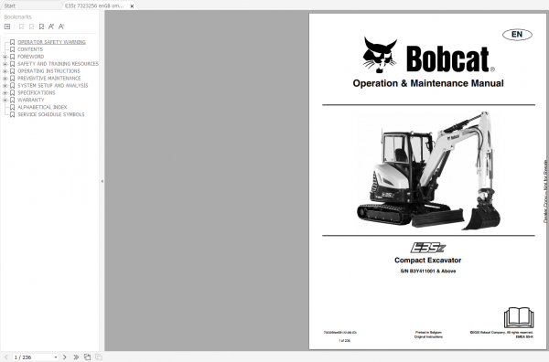Click the bookmark icon beside OPERATOR SAFETY WARNING
Viewport: 549px width, 362px height.
point(12,42)
